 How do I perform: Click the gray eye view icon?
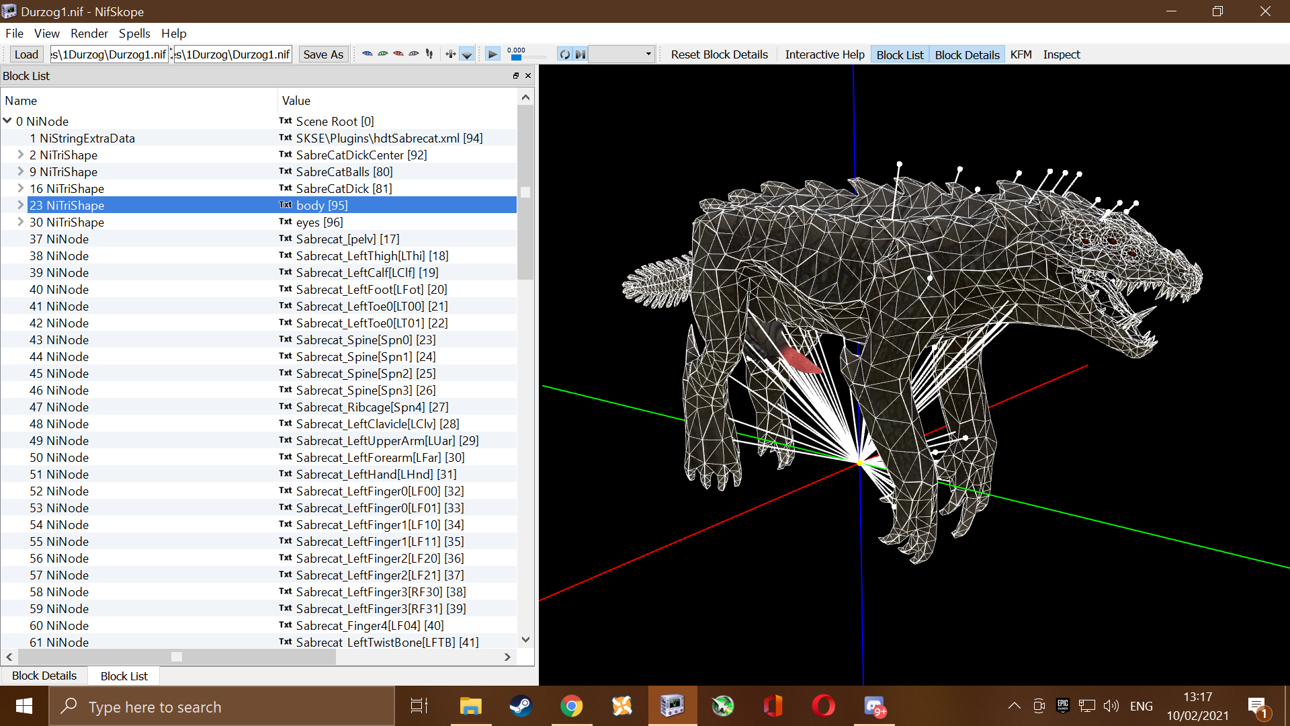[x=414, y=54]
